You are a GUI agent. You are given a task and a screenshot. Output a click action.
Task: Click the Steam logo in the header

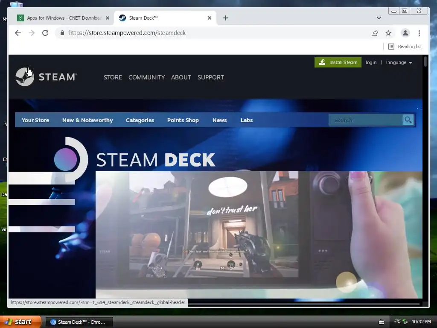tap(46, 77)
